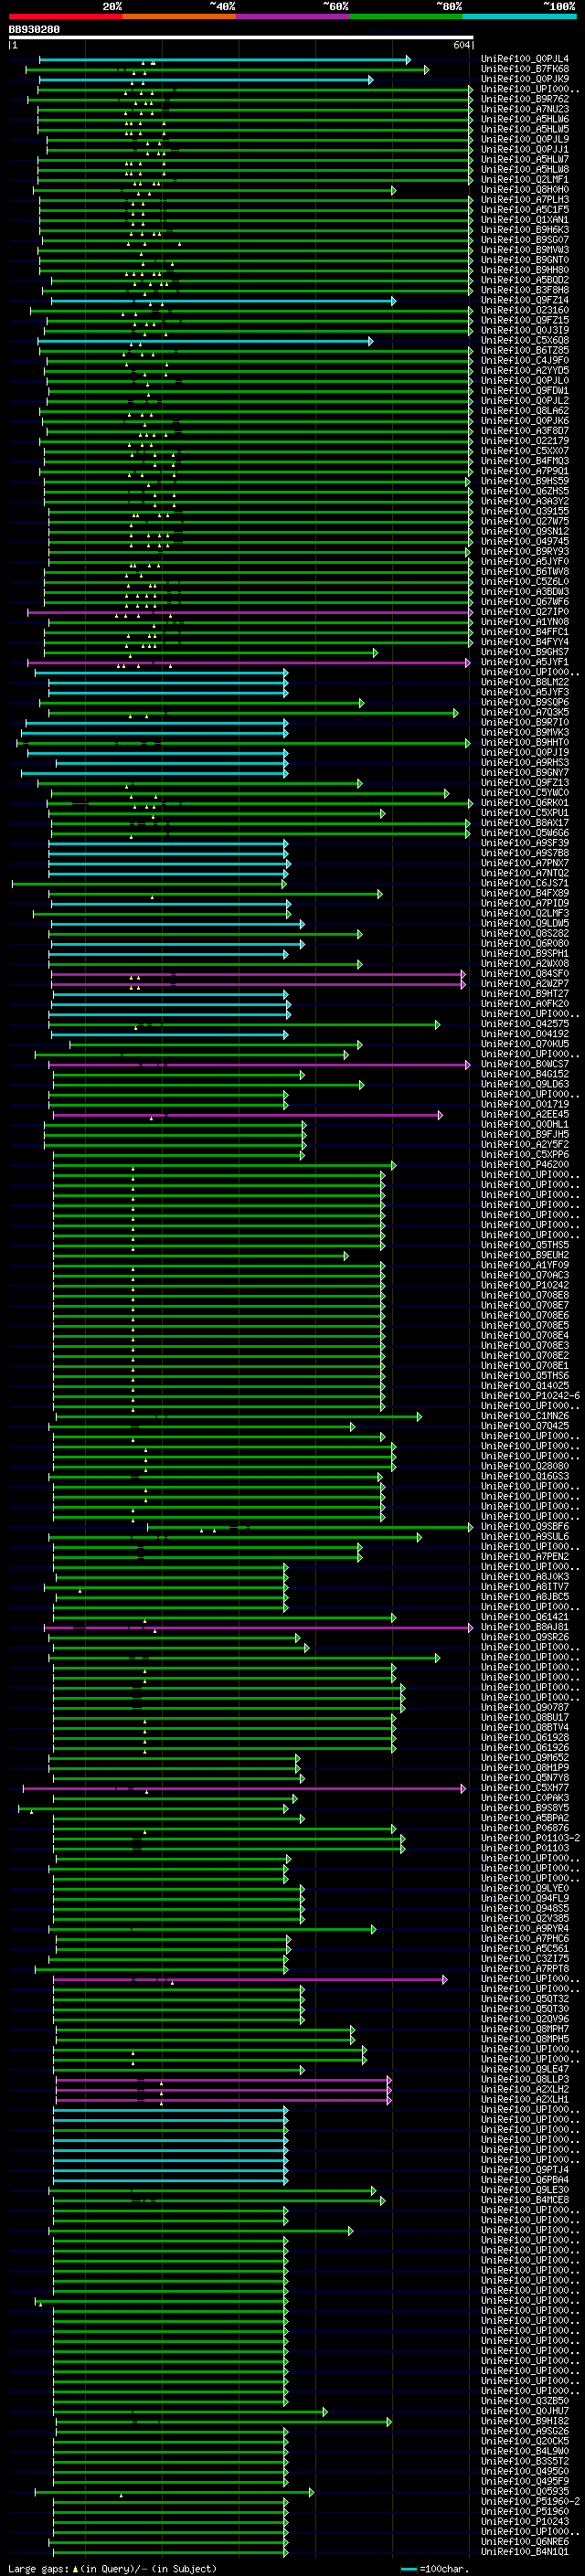Click label UniRef100_B9H6K3
The image size is (585, 2576).
pyautogui.click(x=525, y=230)
